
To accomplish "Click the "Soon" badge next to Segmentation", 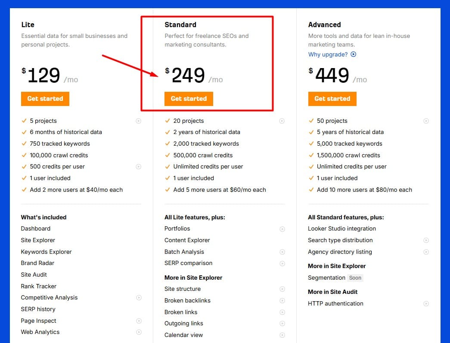I will click(x=355, y=278).
